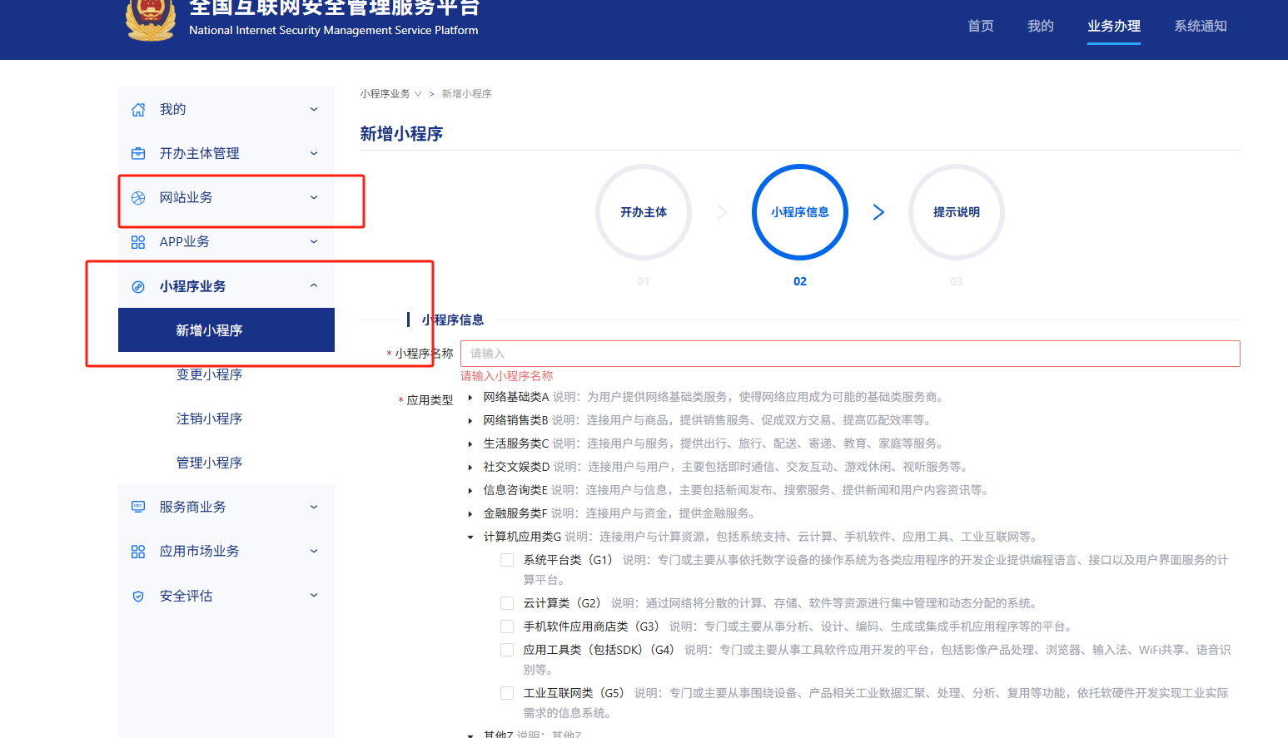
Task: Expand 网络基础类A tree triangle
Action: click(470, 398)
